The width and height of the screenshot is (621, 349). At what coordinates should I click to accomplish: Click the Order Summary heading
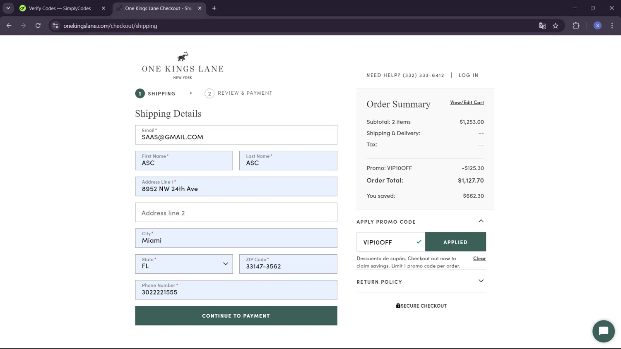coord(398,104)
